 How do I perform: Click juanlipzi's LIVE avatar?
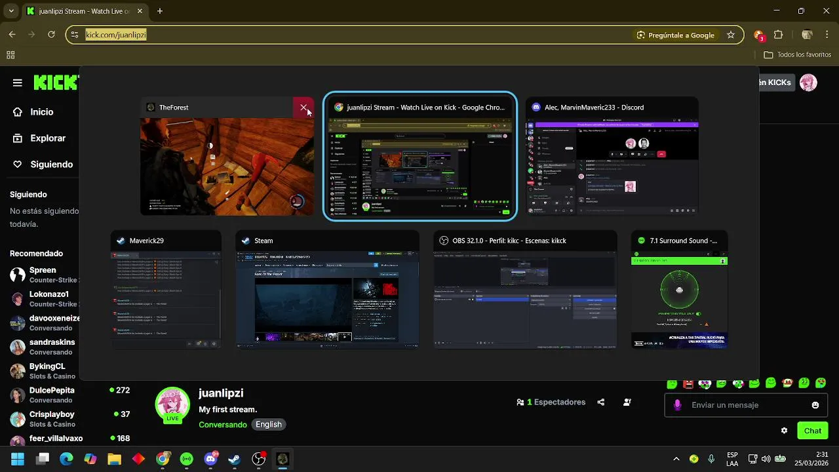coord(172,404)
